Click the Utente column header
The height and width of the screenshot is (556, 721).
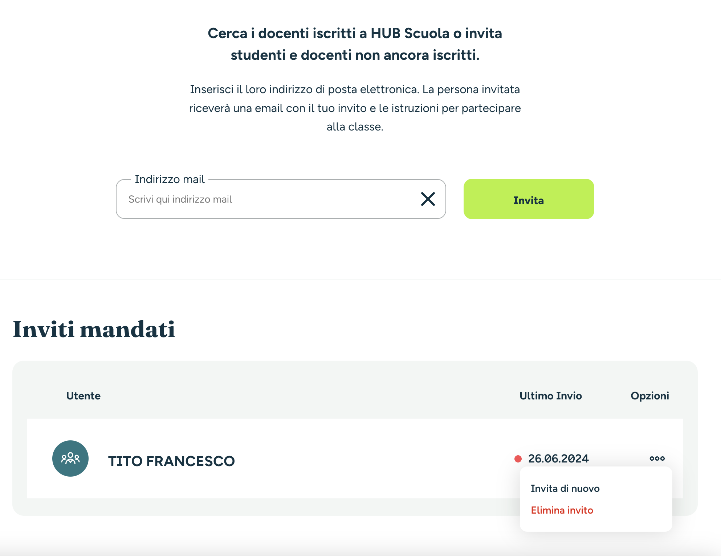(x=83, y=396)
